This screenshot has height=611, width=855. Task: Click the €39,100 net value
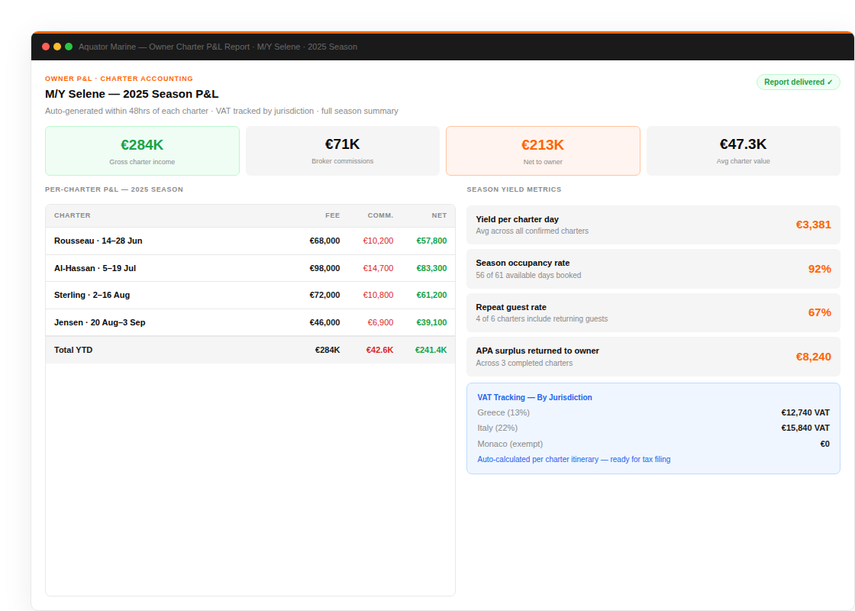pos(432,322)
